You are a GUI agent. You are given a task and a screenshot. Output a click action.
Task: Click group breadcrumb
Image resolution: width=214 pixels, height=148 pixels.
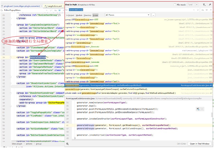click(x=39, y=144)
